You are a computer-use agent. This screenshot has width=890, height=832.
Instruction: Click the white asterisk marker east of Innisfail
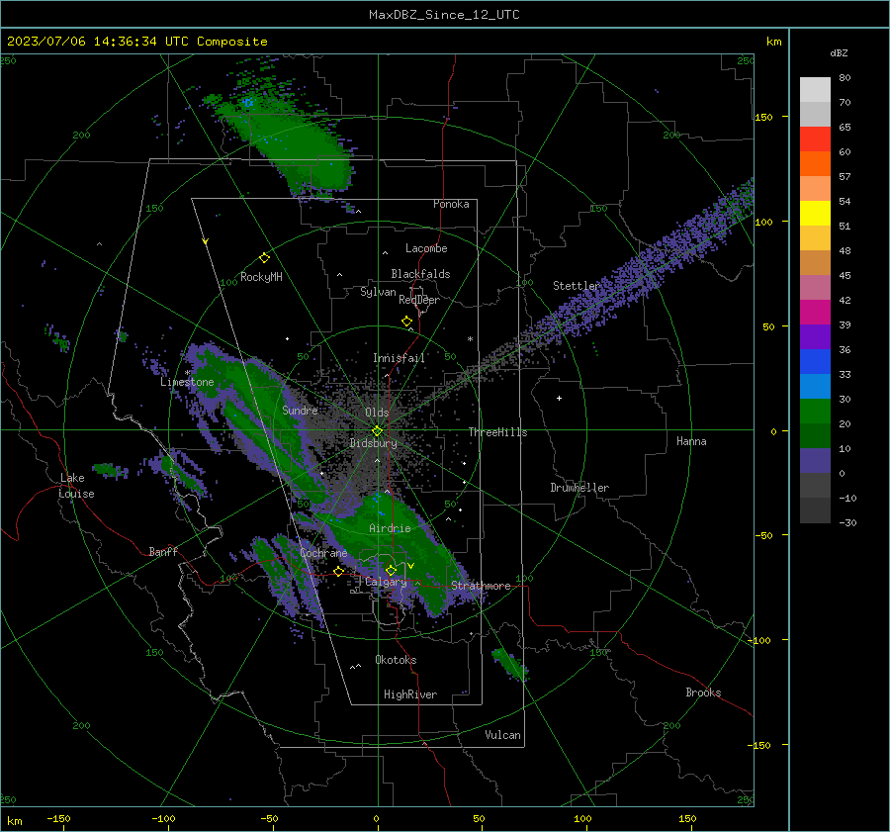click(x=470, y=339)
